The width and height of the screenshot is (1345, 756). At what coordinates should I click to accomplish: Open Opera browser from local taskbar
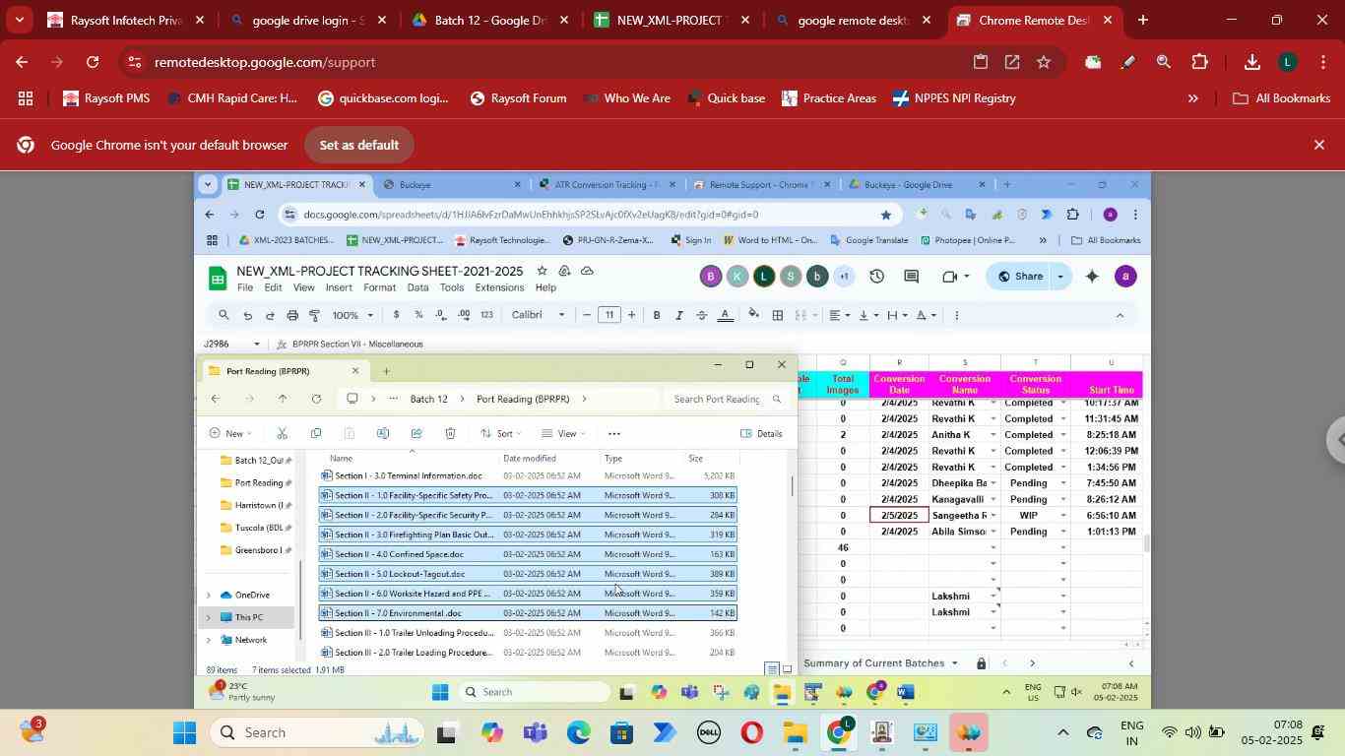click(x=751, y=733)
